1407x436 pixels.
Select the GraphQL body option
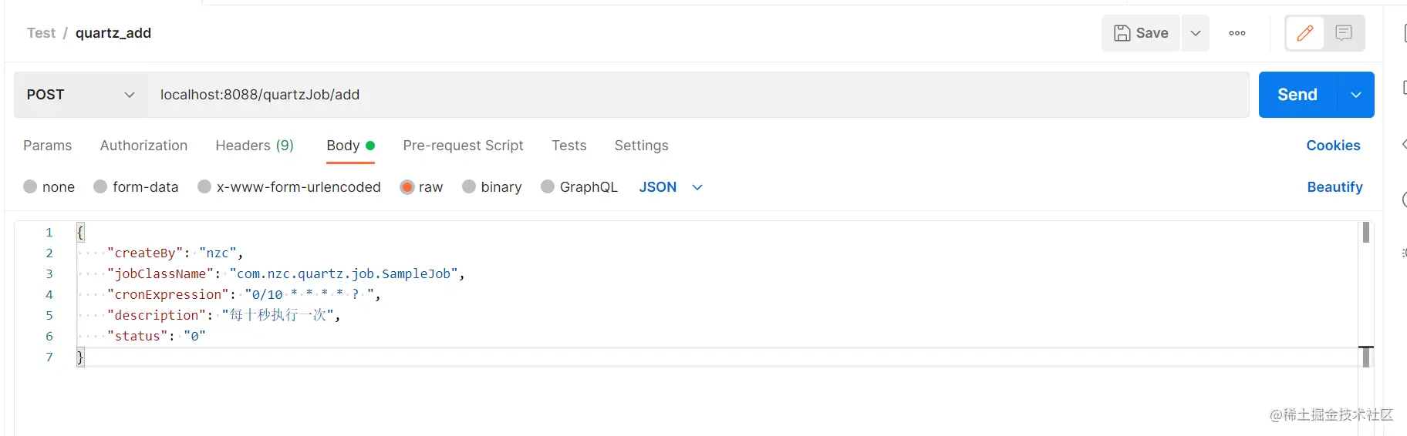548,187
